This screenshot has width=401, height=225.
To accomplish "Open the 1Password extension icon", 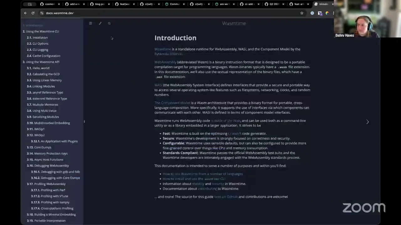I will pos(312,13).
